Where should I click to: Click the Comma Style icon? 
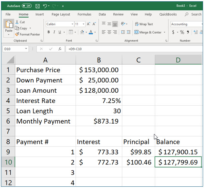[188, 32]
